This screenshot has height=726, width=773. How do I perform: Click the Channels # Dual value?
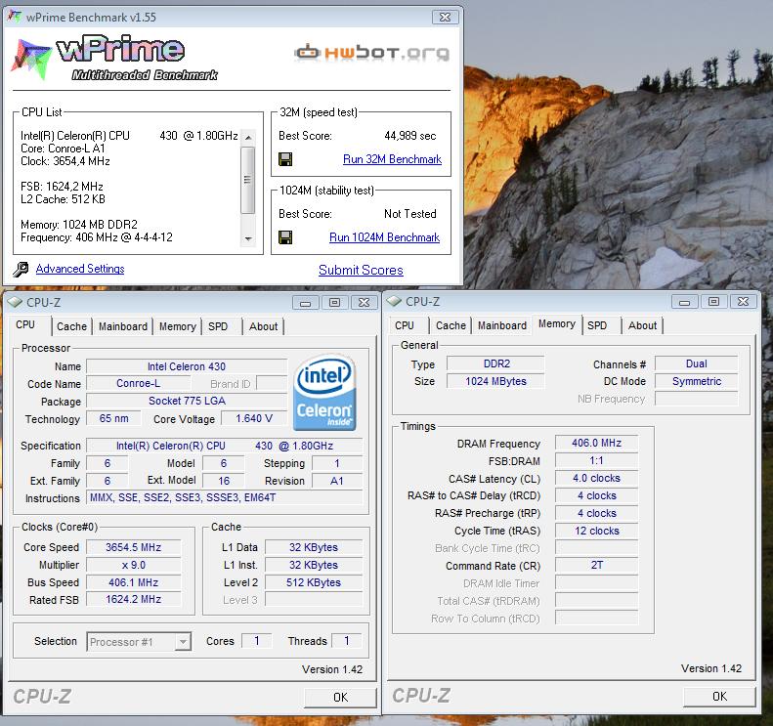[x=696, y=363]
